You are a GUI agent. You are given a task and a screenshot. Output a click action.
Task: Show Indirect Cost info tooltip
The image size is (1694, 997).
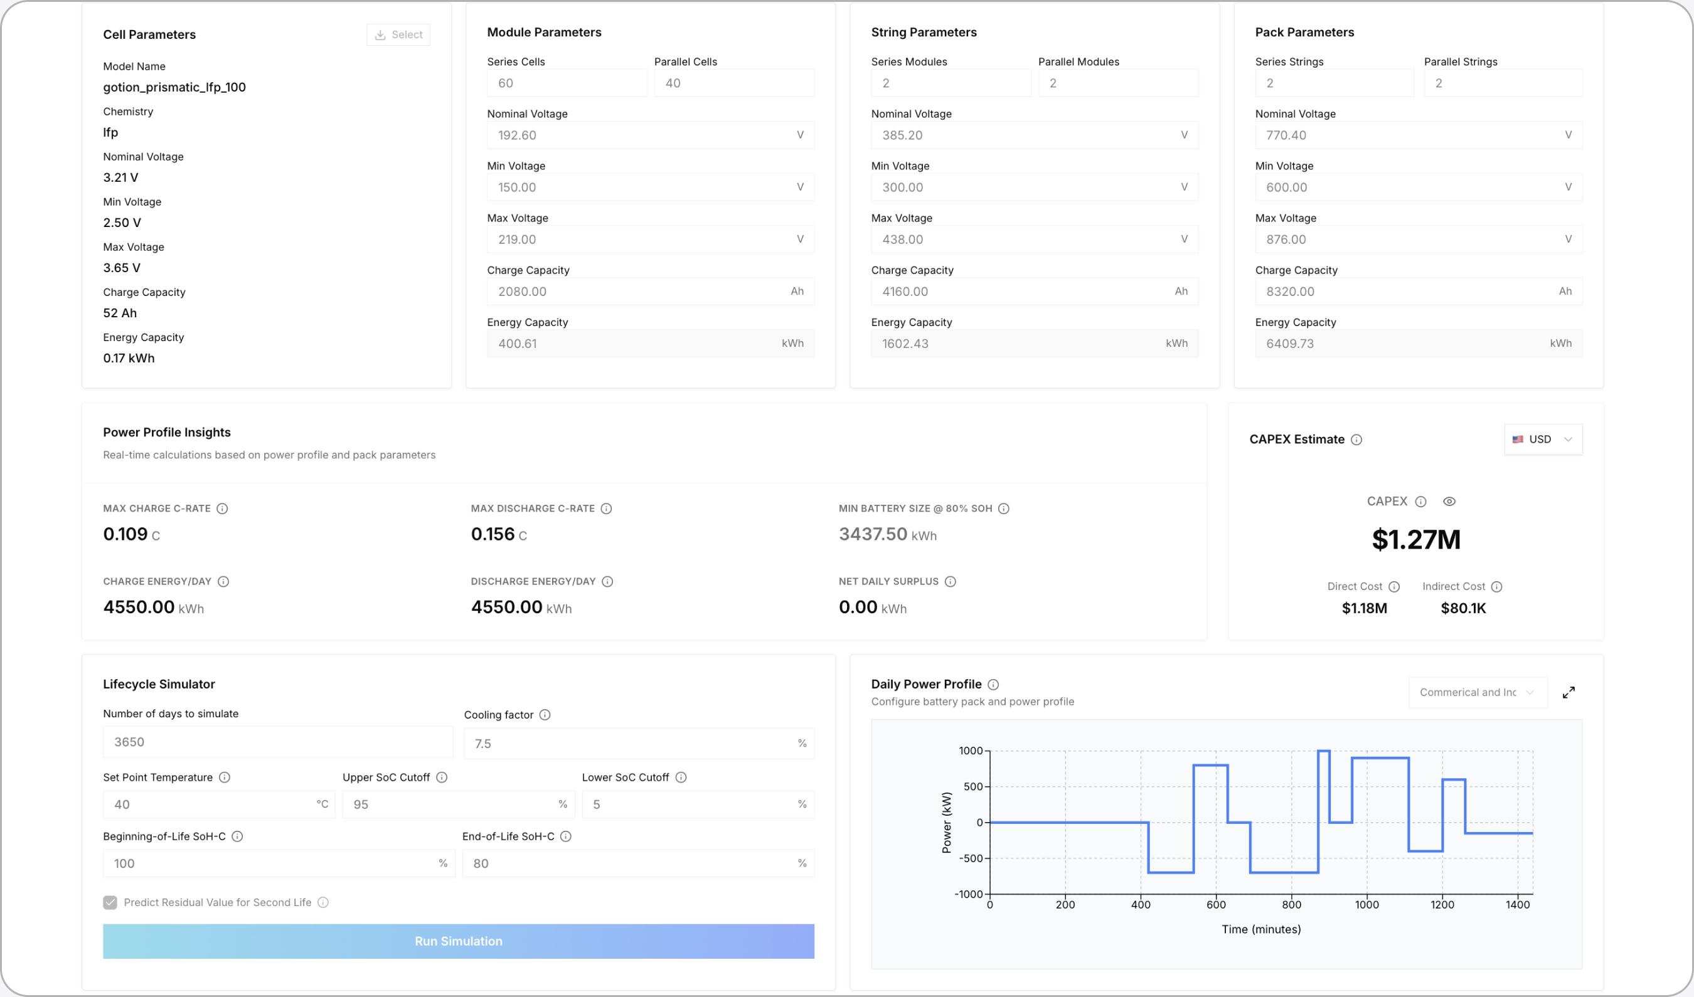tap(1496, 586)
